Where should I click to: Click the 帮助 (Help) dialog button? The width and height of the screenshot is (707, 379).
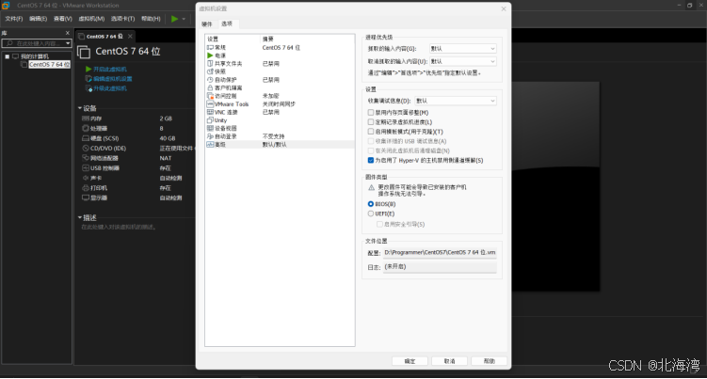(x=490, y=361)
